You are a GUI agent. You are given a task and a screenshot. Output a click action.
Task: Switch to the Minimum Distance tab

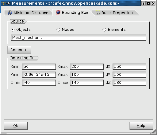[28, 13]
